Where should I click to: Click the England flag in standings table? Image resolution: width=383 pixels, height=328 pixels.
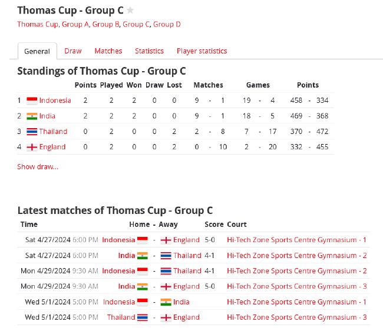coord(32,147)
